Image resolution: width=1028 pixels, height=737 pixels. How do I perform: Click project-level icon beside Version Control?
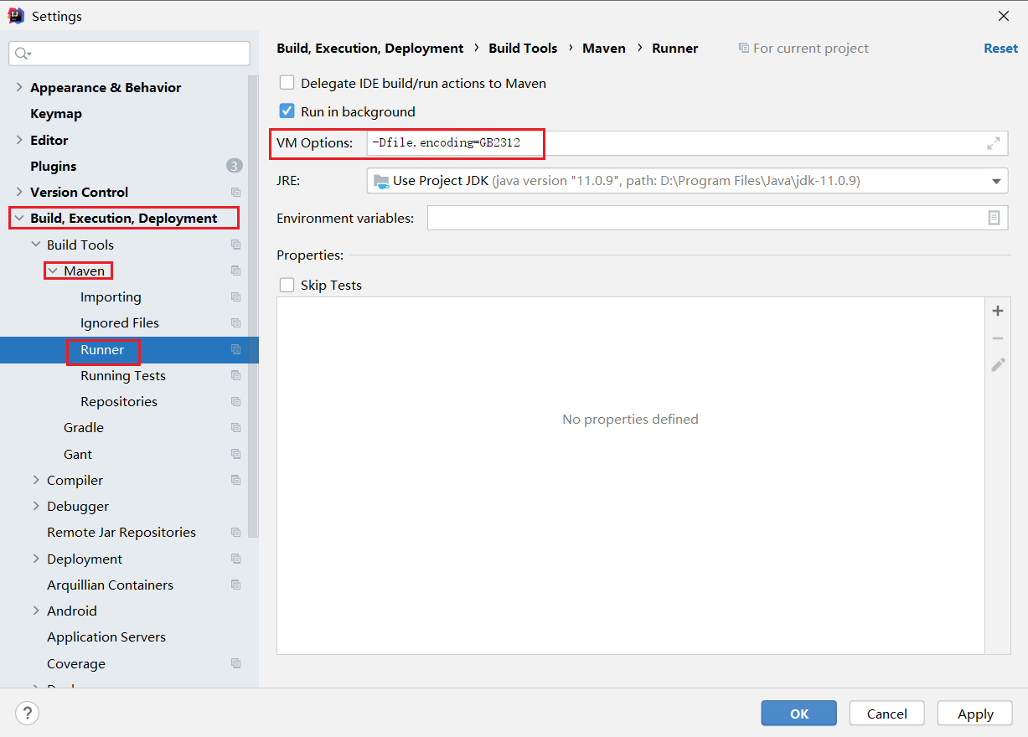click(x=235, y=193)
